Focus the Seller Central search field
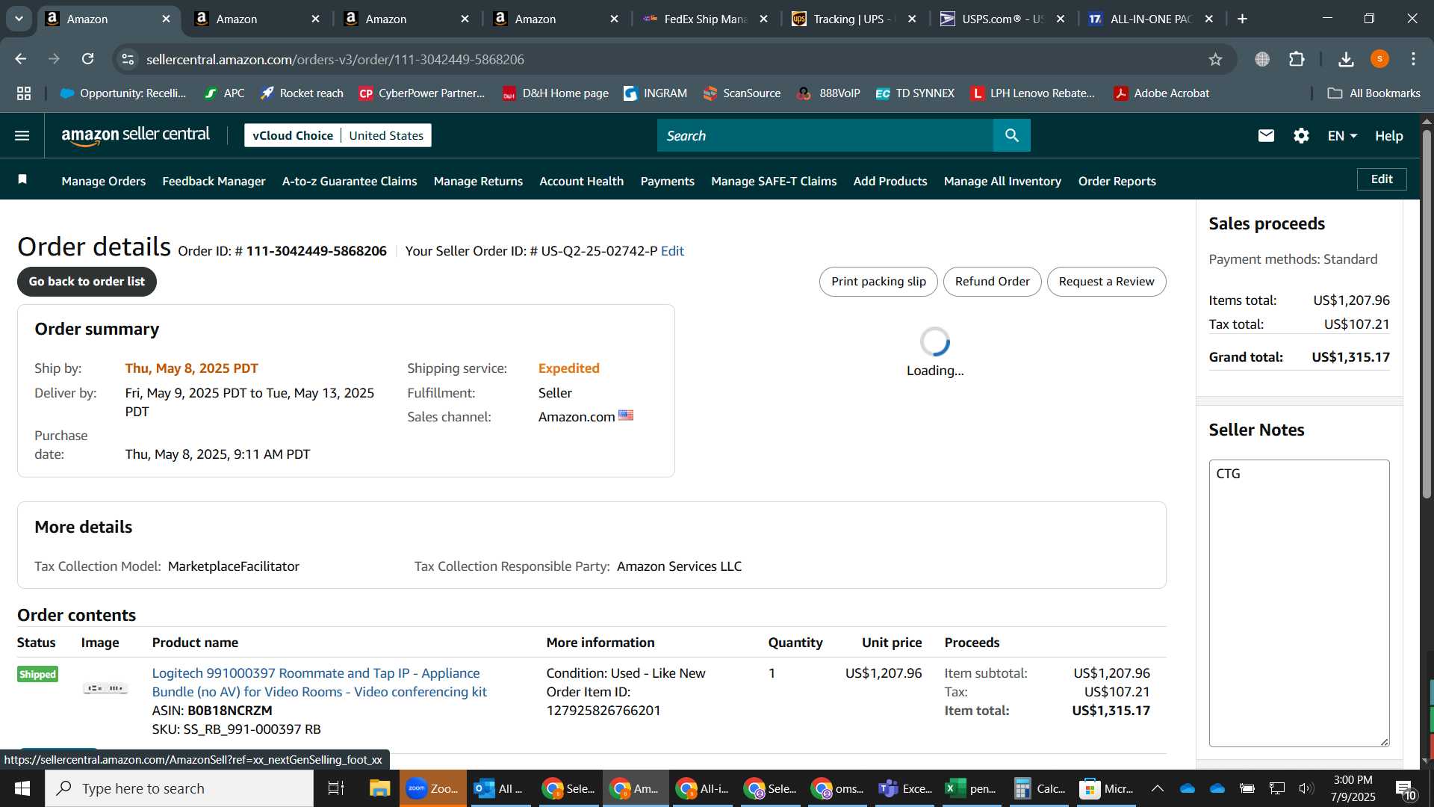The width and height of the screenshot is (1434, 807). pos(825,135)
